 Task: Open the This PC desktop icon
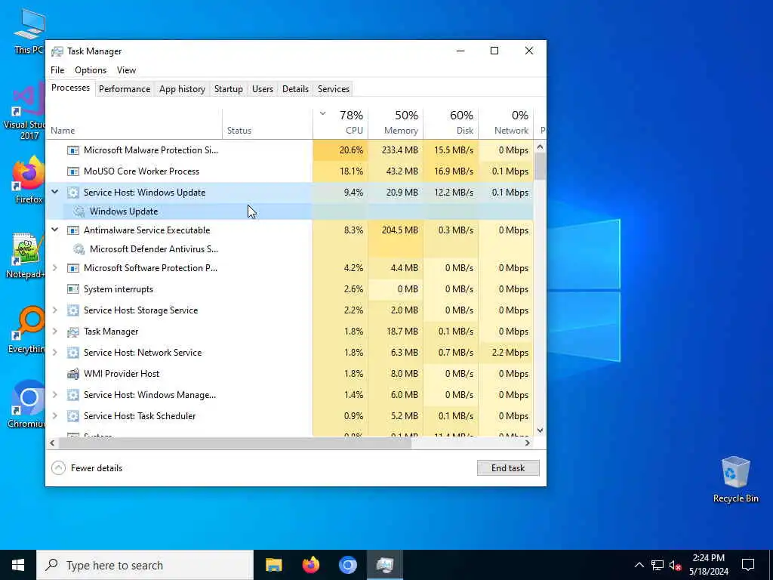coord(29,31)
